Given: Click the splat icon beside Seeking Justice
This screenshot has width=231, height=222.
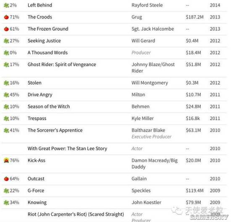Looking at the screenshot, I should pos(6,41).
